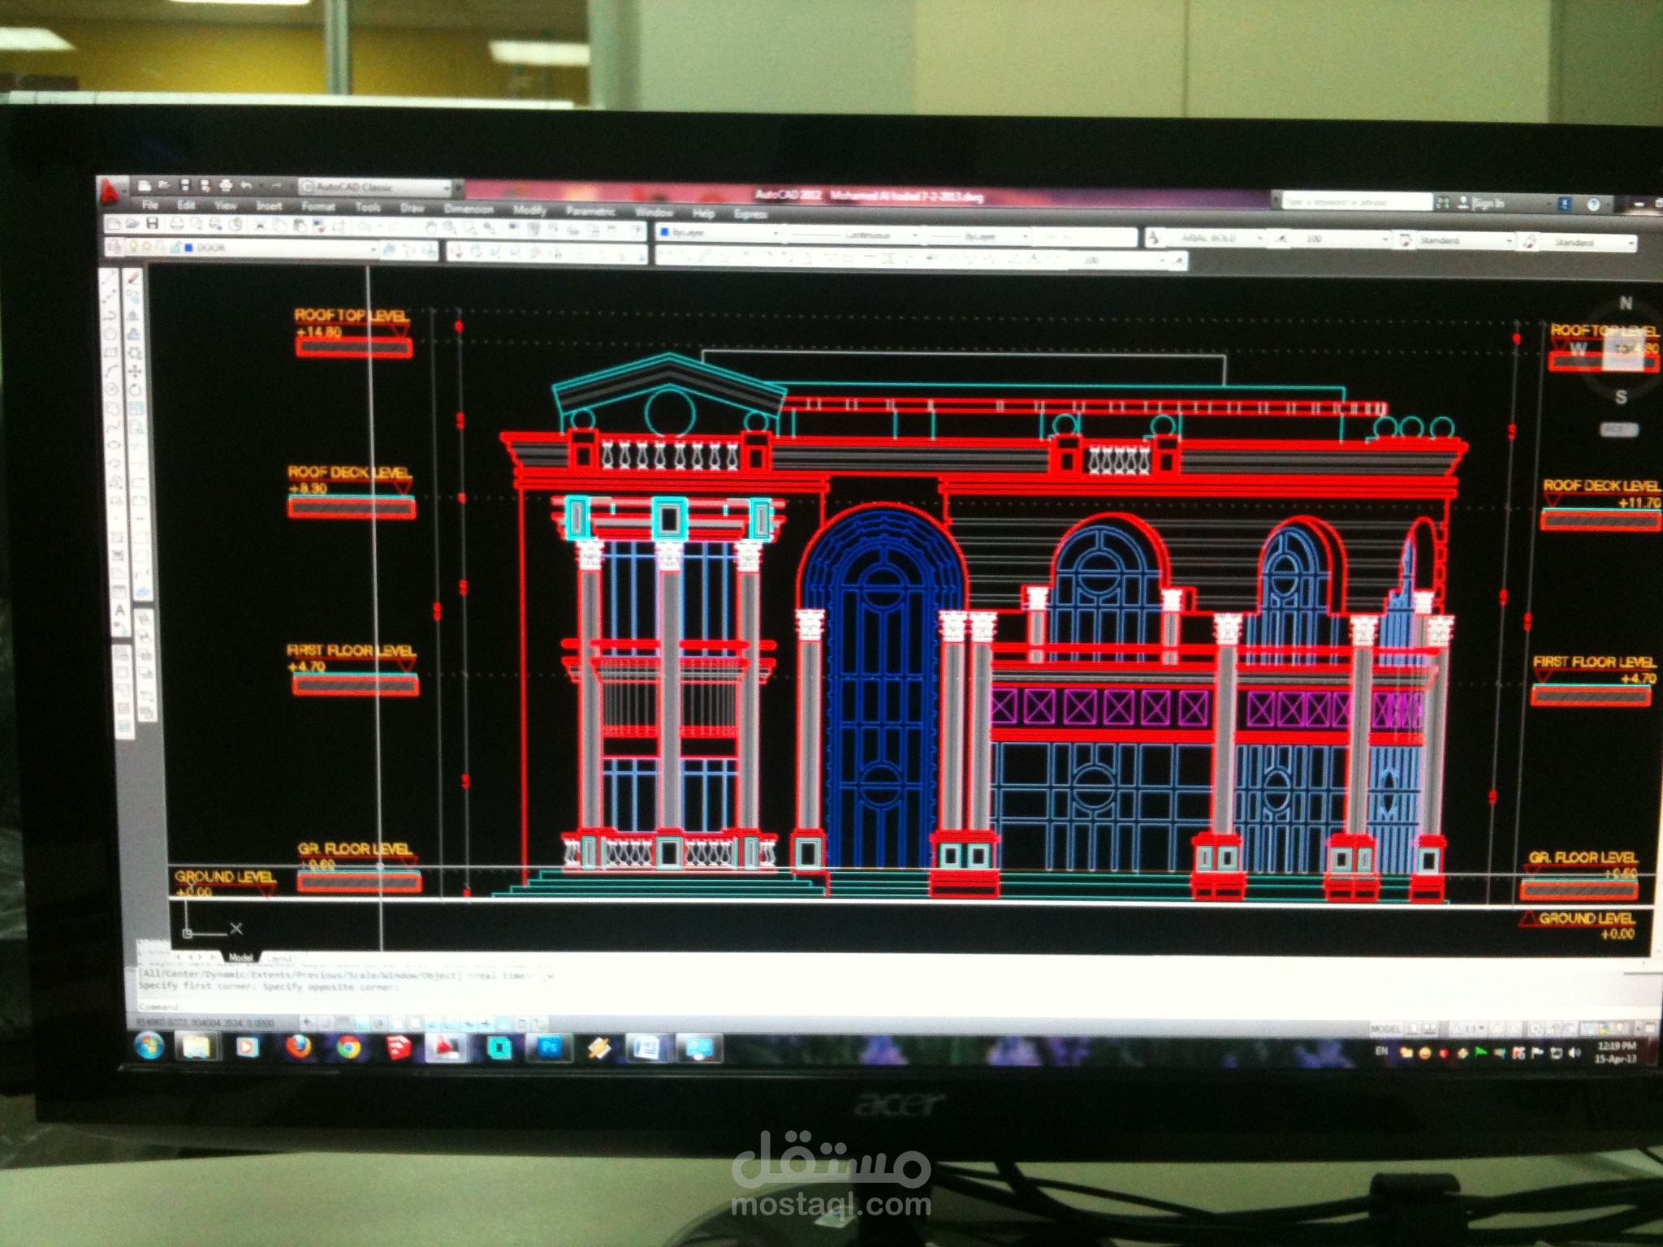This screenshot has width=1663, height=1247.
Task: Click the Text Style icon before ARIAL BOLD
Action: [1153, 238]
